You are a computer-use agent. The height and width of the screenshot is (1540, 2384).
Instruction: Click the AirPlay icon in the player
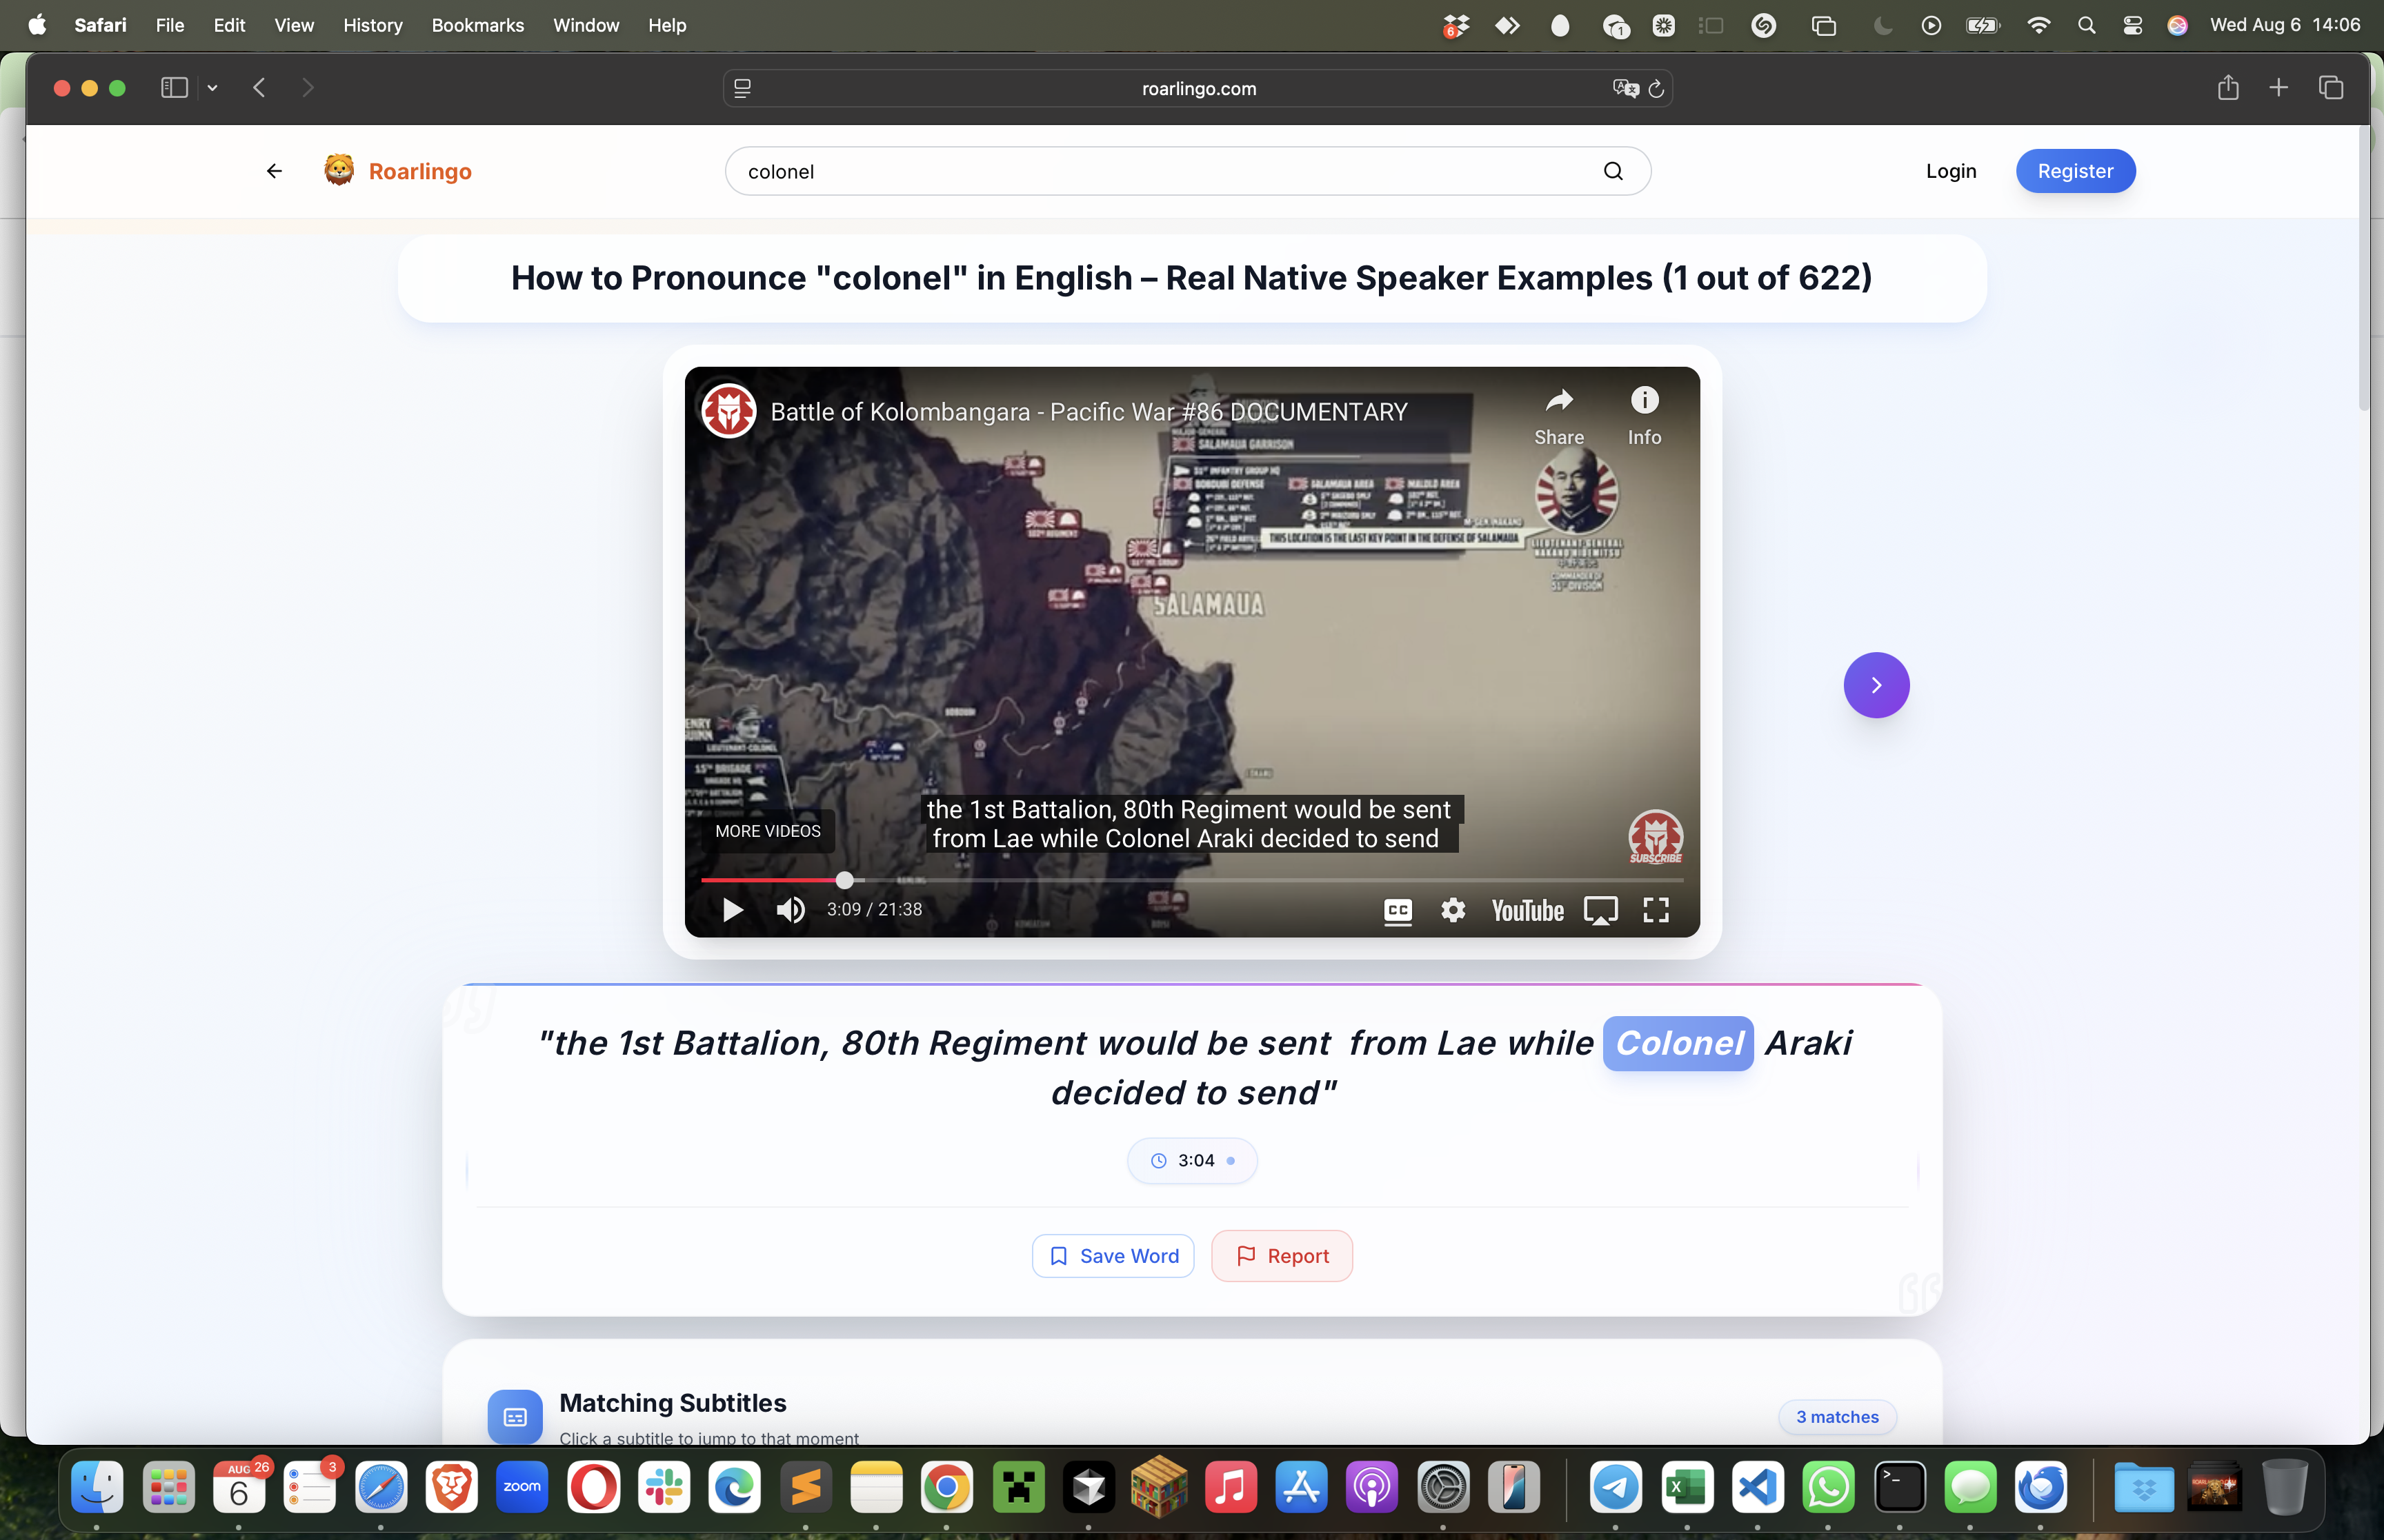coord(1600,910)
